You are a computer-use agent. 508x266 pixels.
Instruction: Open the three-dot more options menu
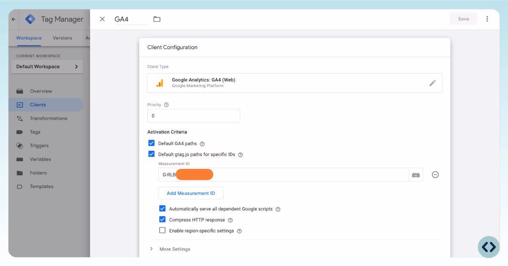(487, 19)
